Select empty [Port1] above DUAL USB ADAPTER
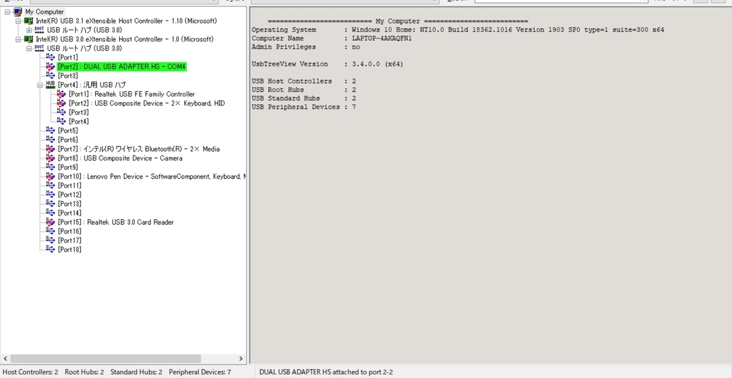The image size is (732, 378). tap(68, 57)
